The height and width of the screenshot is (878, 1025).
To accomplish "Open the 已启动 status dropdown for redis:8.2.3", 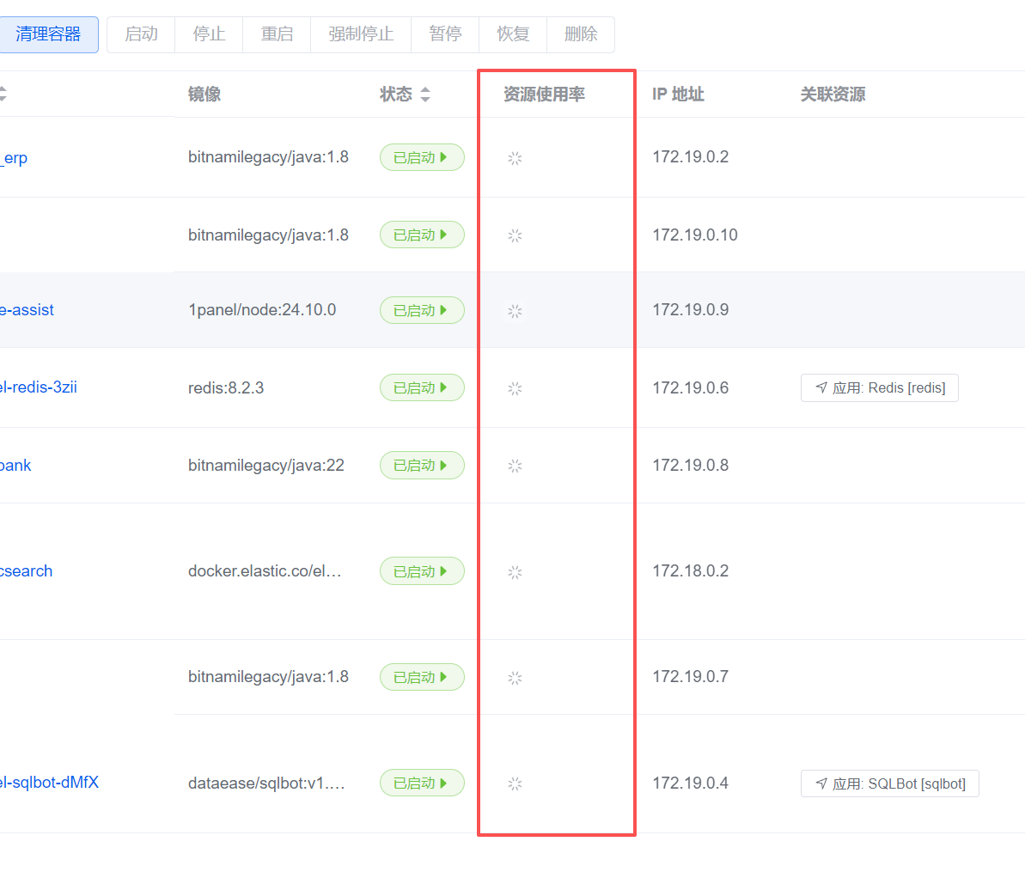I will pos(422,387).
